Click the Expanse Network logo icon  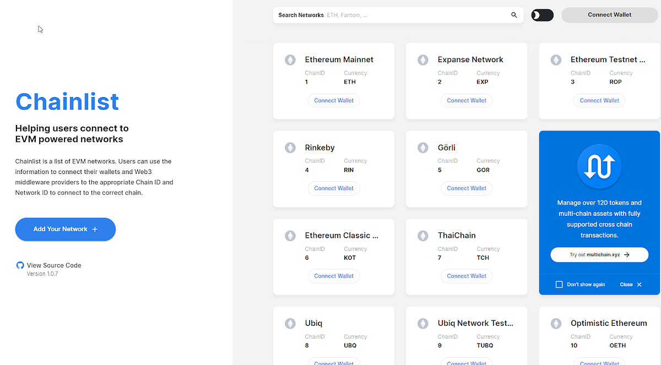(x=422, y=59)
